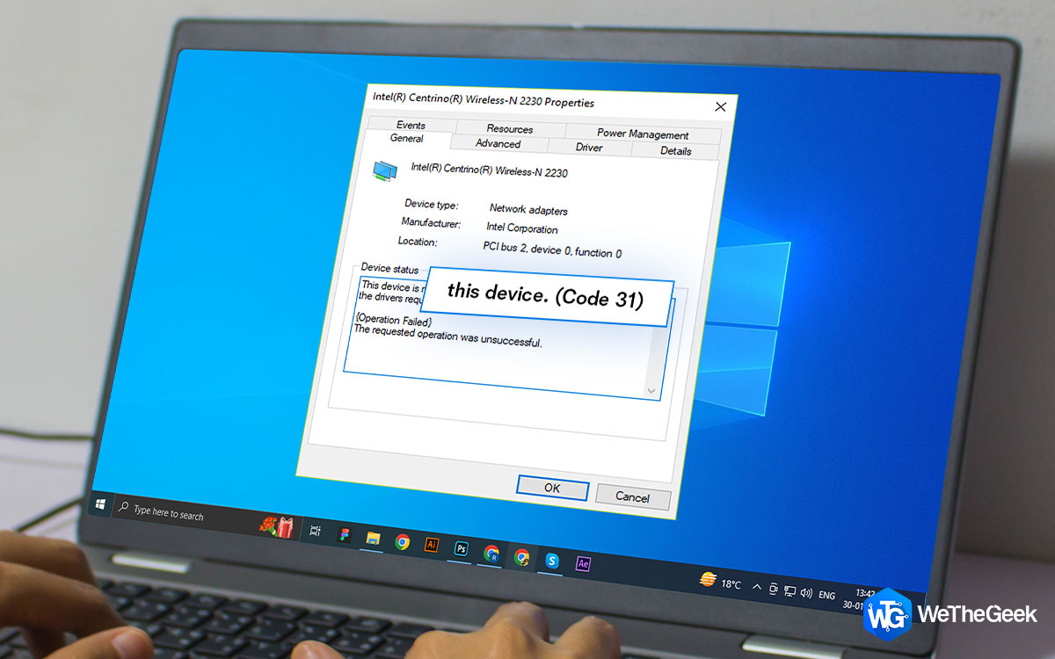The height and width of the screenshot is (659, 1055).
Task: Click the '{Operation Failed}' status line
Action: pyautogui.click(x=393, y=322)
